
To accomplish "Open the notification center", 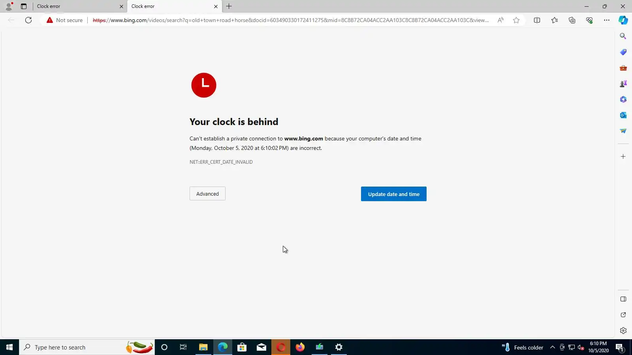I will point(620,348).
